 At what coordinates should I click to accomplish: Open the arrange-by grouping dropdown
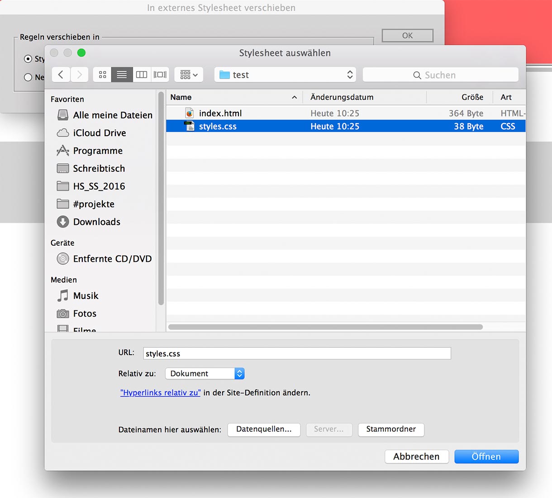pos(189,75)
